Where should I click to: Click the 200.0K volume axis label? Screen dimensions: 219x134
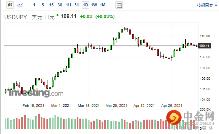205,109
